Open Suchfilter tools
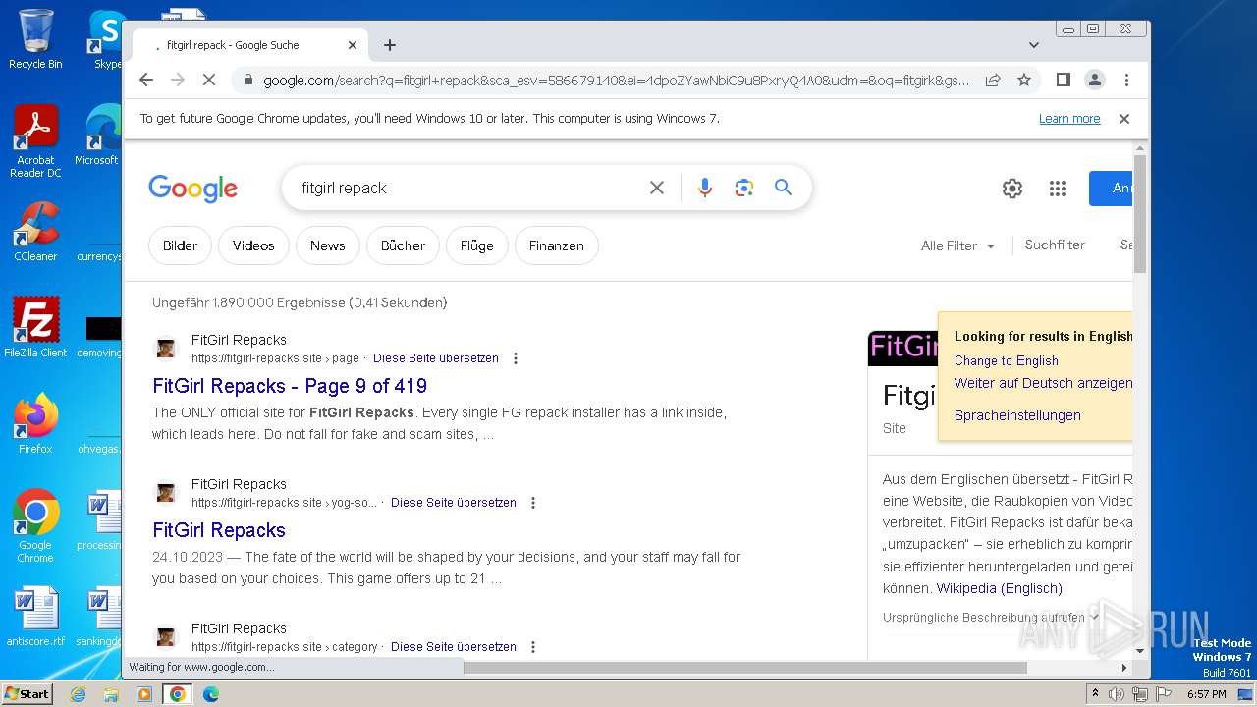 1055,245
